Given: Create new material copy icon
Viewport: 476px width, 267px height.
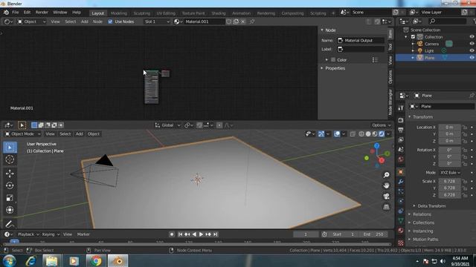Looking at the screenshot, I should 236,22.
